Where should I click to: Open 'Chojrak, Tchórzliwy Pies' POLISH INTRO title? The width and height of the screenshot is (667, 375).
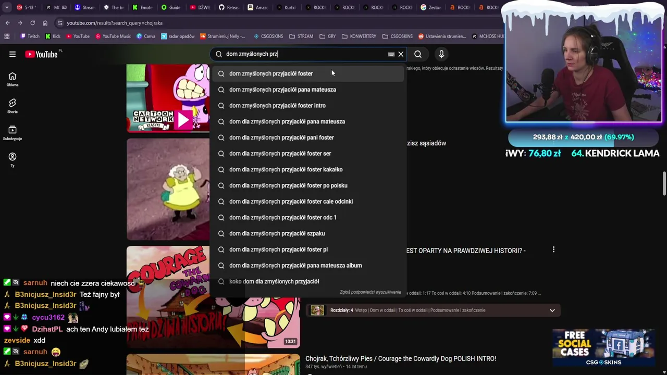click(401, 359)
